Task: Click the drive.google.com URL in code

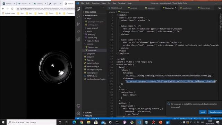Action: 171,81
